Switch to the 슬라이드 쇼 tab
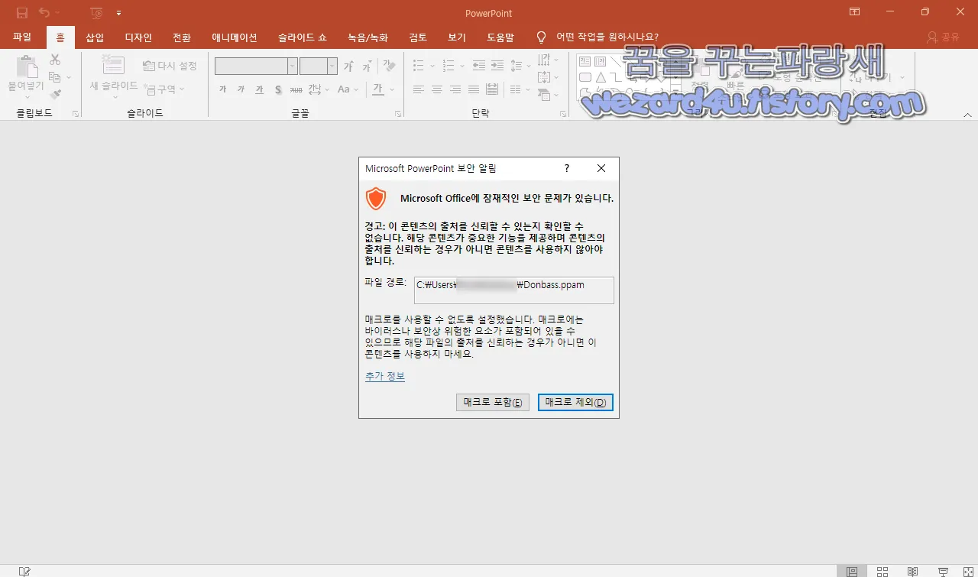This screenshot has height=577, width=978. point(303,37)
